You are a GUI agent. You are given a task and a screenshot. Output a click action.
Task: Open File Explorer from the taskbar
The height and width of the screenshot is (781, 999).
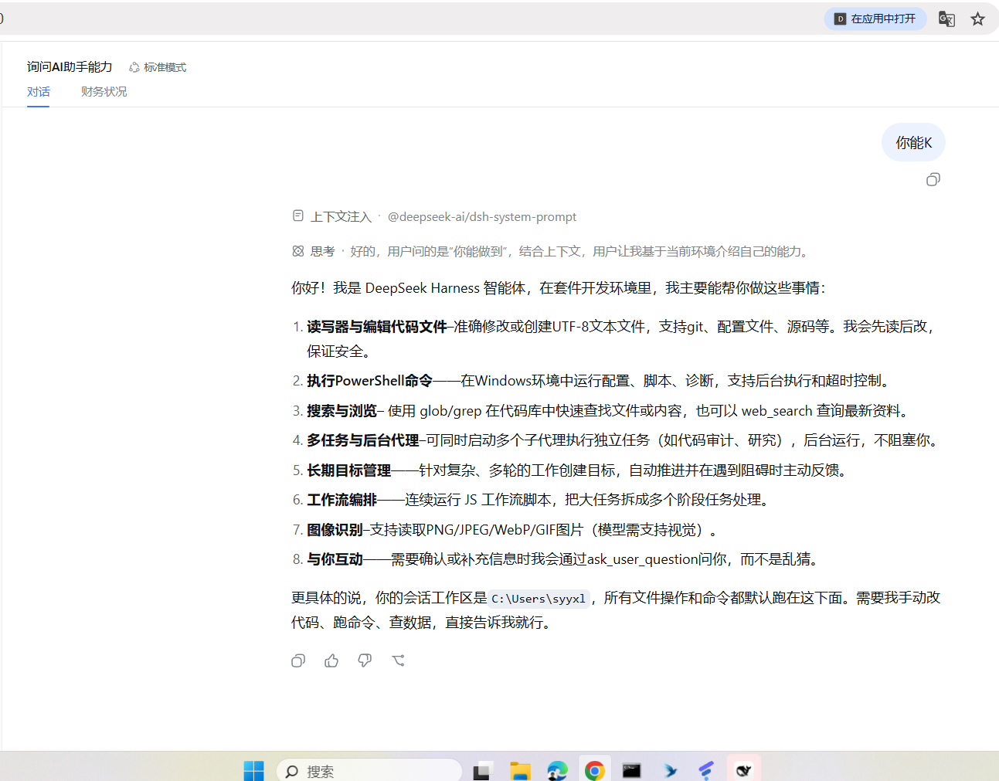click(x=520, y=770)
